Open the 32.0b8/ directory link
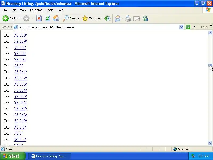 [21, 35]
